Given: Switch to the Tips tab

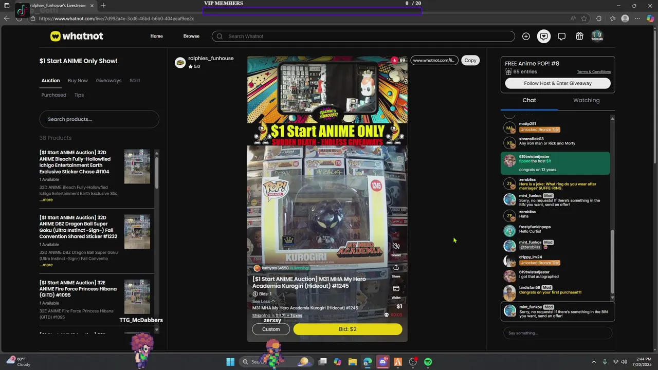Looking at the screenshot, I should [x=79, y=95].
